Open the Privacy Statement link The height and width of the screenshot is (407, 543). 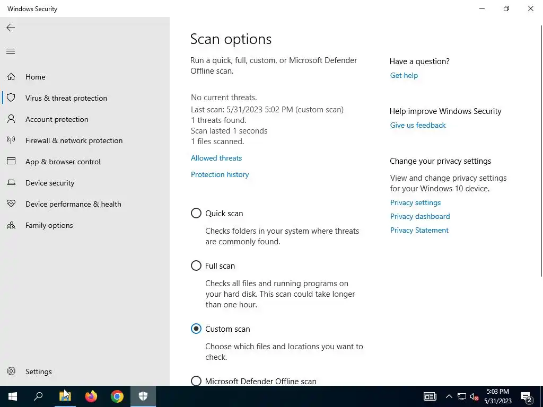pyautogui.click(x=419, y=230)
